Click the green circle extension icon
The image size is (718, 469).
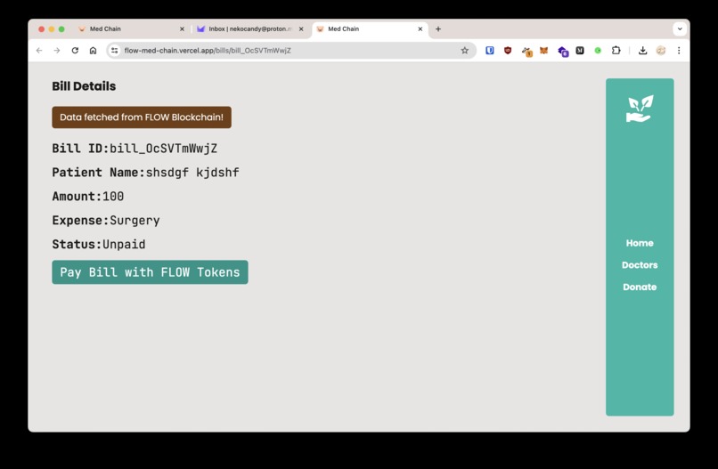[x=598, y=51]
